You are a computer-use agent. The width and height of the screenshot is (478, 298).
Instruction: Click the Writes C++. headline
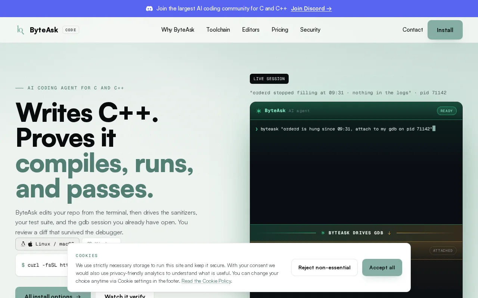coord(87,112)
